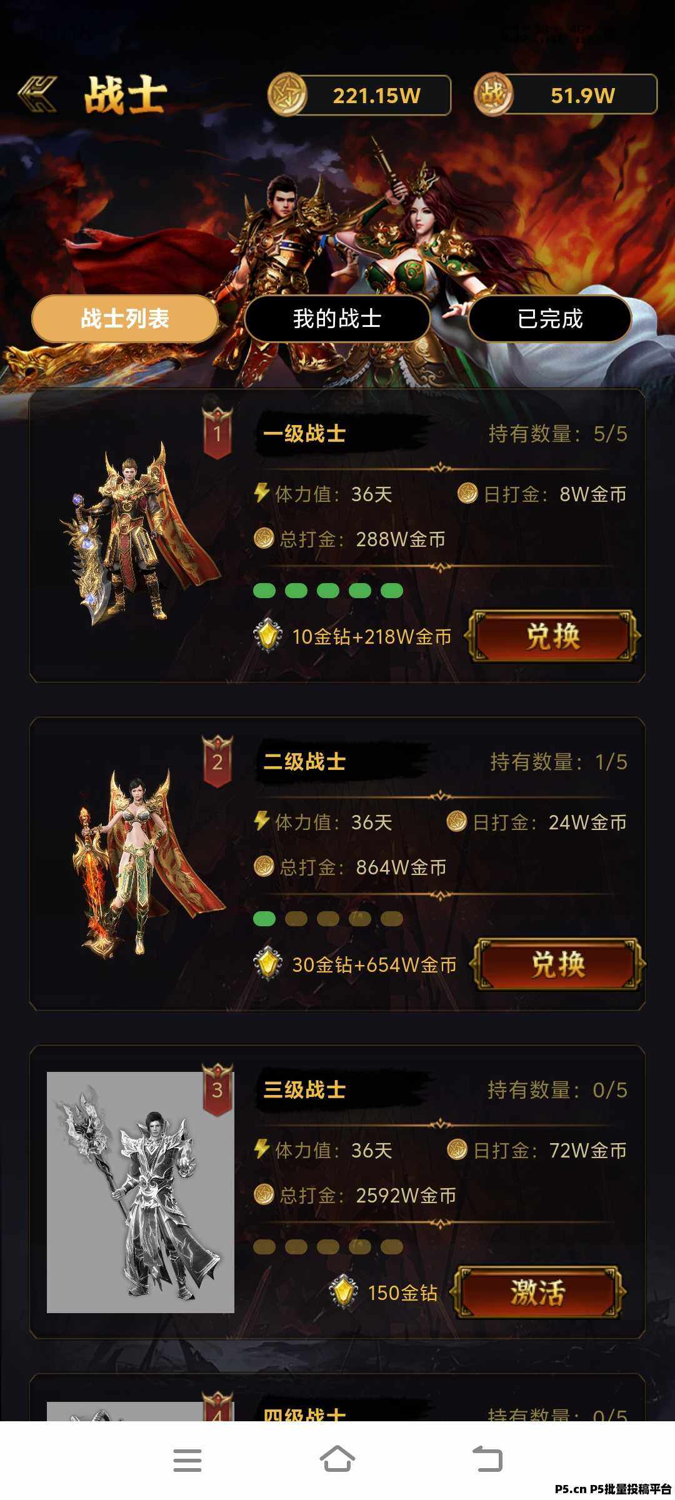Tap the yellow diamond next to 150金钻
This screenshot has height=1500, width=675.
(x=343, y=1292)
